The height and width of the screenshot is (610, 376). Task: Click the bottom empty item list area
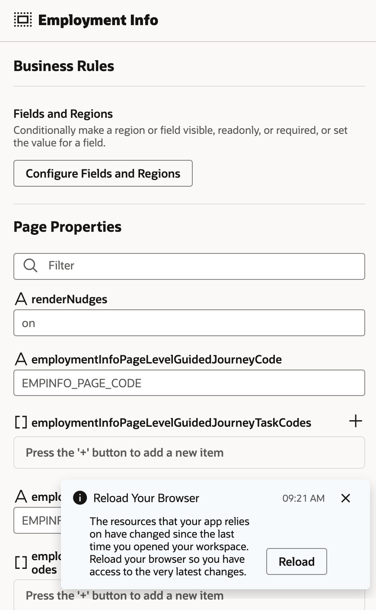tap(189, 597)
